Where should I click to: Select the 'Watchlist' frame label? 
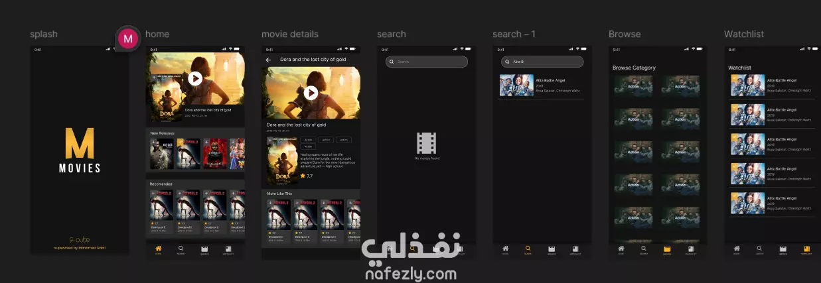pos(744,34)
